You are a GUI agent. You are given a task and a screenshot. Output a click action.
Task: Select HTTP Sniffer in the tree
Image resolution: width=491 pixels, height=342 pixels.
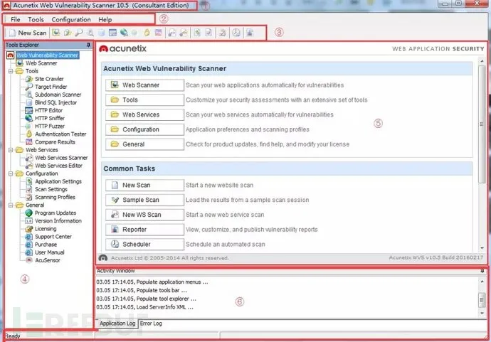50,118
